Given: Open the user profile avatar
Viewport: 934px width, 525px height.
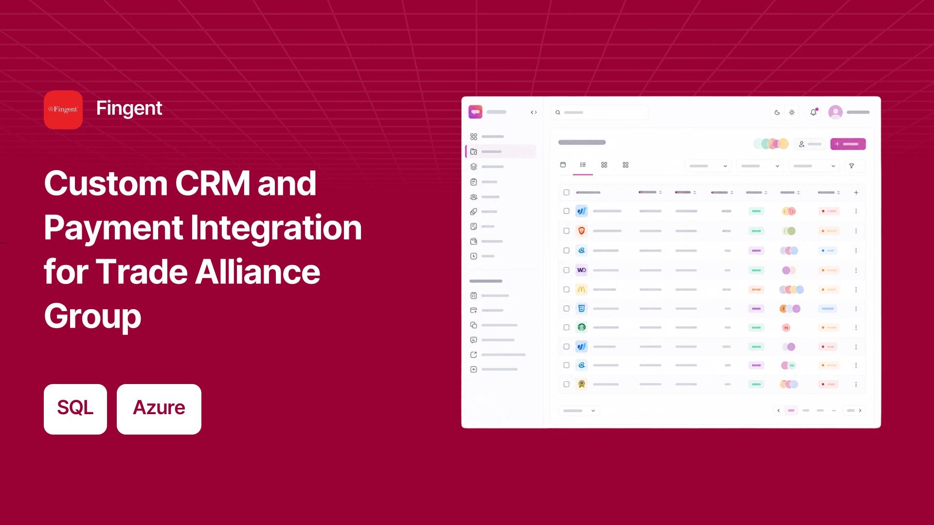Looking at the screenshot, I should point(836,112).
